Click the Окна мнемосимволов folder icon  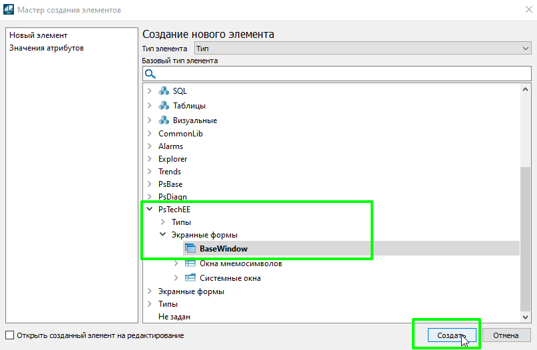click(190, 263)
